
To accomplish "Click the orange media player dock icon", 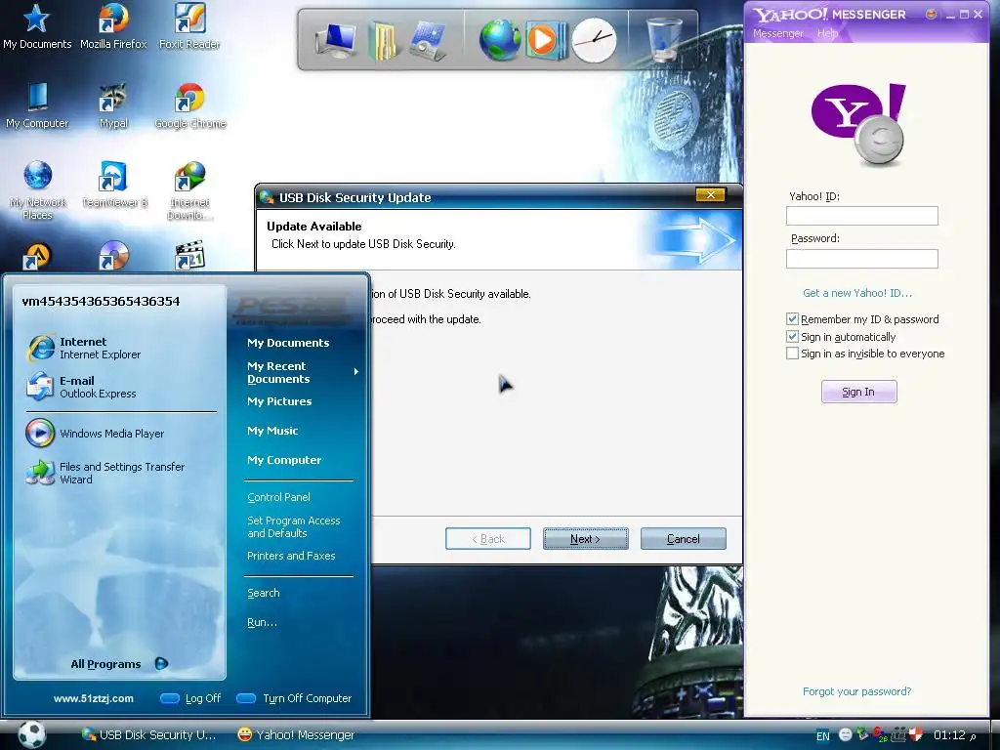I will (546, 40).
